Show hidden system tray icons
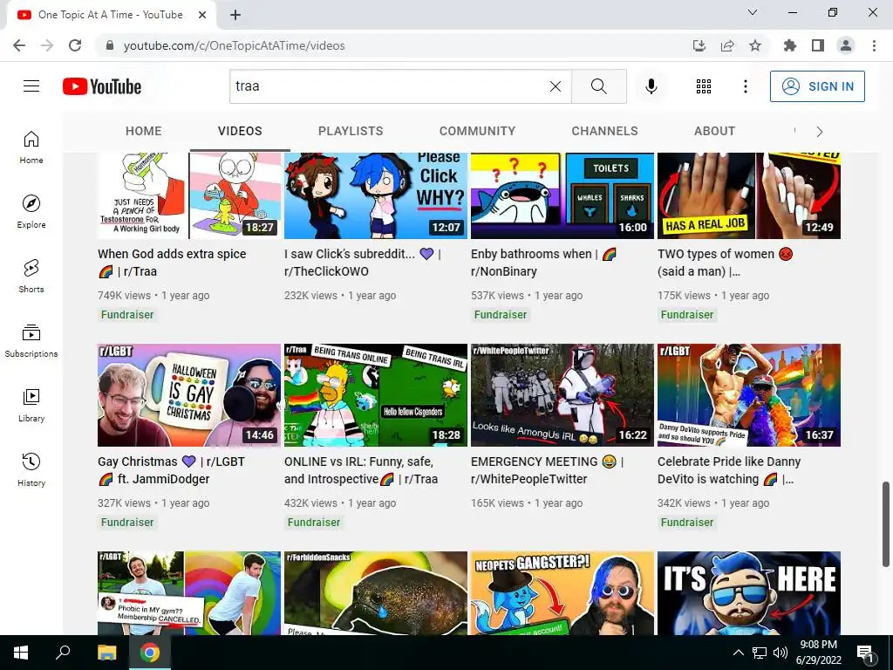The width and height of the screenshot is (893, 670). [x=738, y=653]
